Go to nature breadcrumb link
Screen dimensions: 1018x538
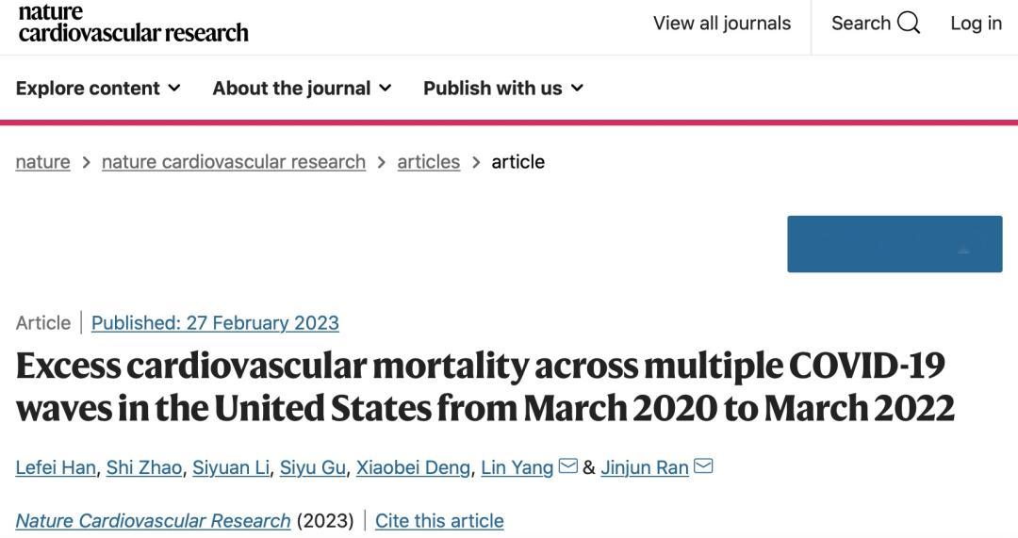tap(42, 162)
